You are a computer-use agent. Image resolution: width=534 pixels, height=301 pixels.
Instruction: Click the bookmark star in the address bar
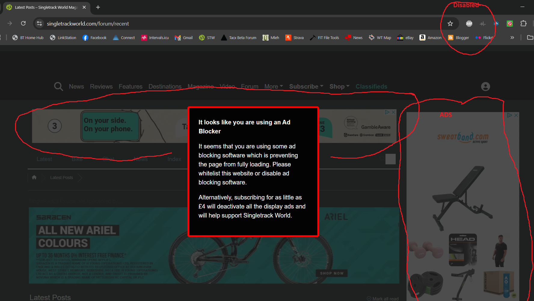450,23
